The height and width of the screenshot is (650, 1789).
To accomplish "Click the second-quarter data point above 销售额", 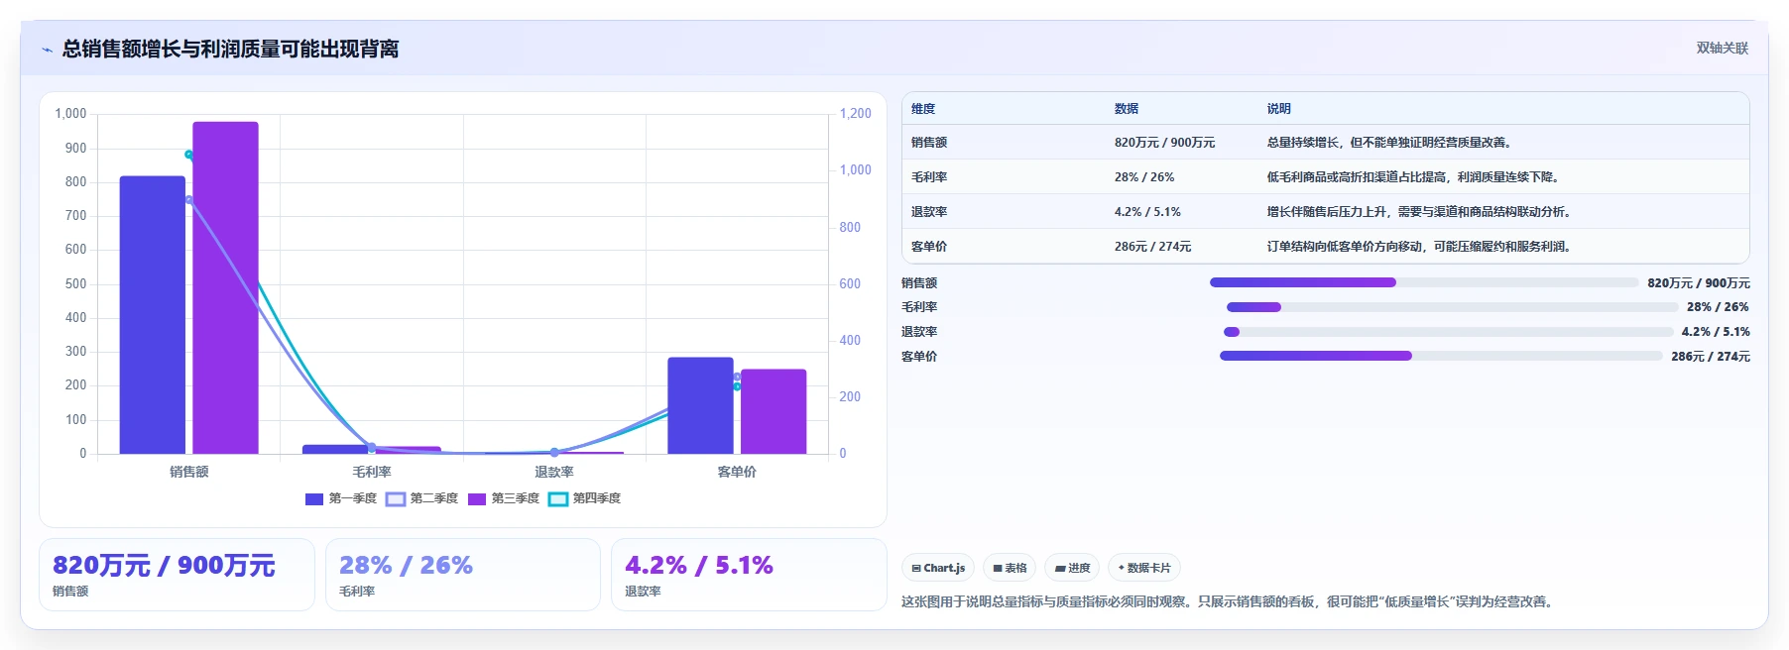I will [188, 199].
